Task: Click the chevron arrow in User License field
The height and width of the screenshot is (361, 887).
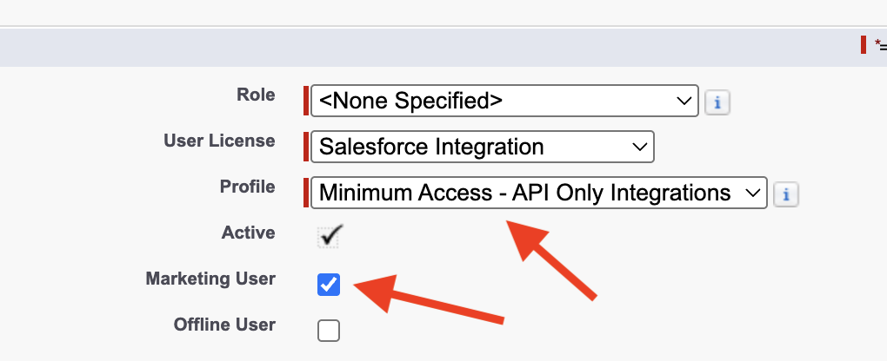Action: (x=640, y=147)
